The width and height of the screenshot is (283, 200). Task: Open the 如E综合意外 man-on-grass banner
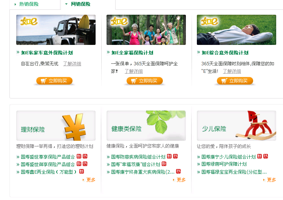click(237, 30)
